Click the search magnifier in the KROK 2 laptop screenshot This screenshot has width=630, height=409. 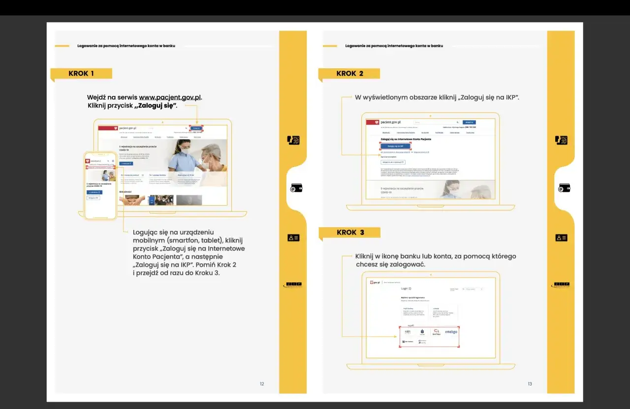457,122
